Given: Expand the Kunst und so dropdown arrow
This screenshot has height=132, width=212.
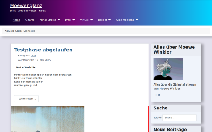Looking at the screenshot, I should (x=59, y=20).
